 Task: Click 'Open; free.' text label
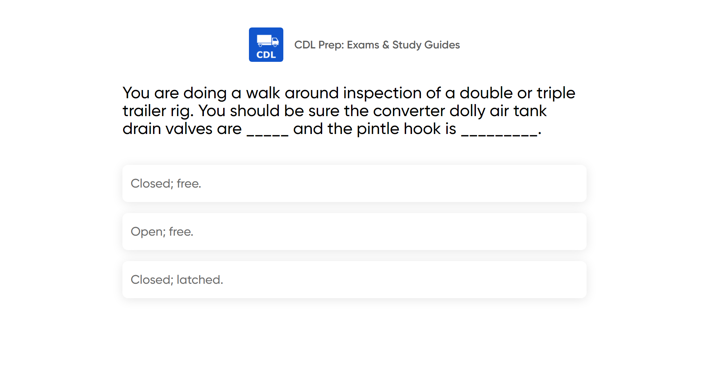[162, 232]
